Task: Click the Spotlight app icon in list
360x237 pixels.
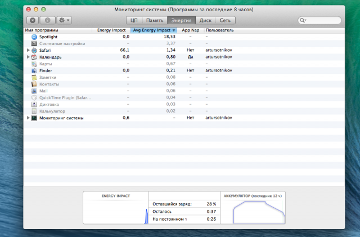Action: (x=34, y=37)
